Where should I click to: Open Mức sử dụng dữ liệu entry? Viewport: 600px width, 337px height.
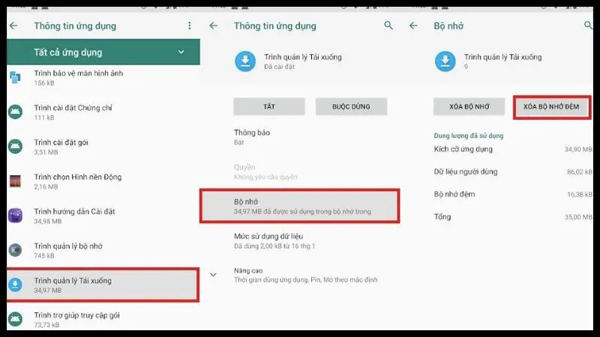point(300,240)
